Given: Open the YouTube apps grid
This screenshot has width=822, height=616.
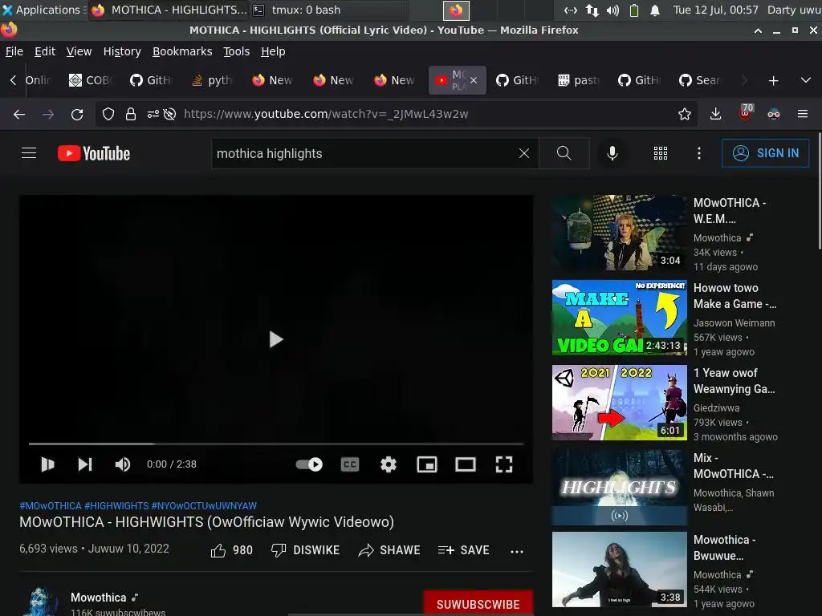Looking at the screenshot, I should (x=661, y=153).
